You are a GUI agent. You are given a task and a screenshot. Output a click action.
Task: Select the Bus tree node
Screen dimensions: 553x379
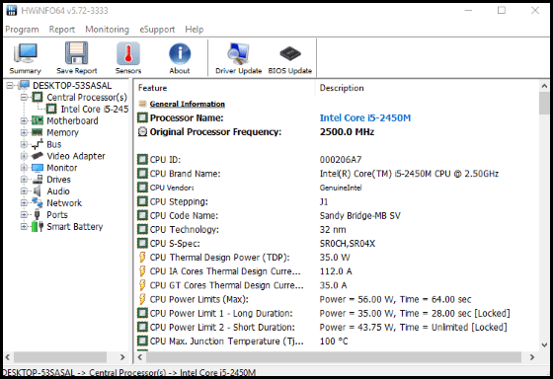[x=54, y=144]
